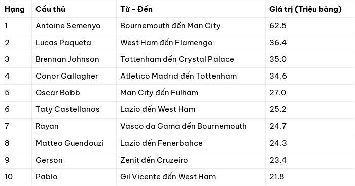The width and height of the screenshot is (355, 186).
Task: Click the Hạng column header
Action: (16, 9)
